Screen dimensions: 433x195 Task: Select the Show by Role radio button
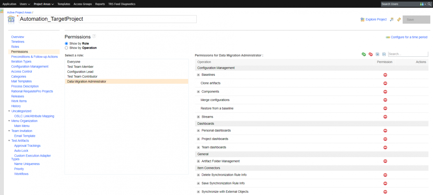[66, 43]
